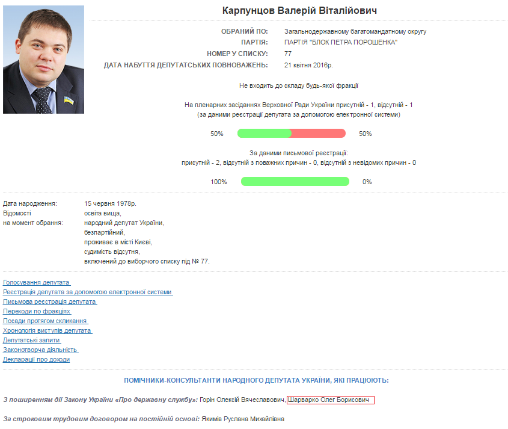Select assistant Шарварко Олег Борисович
Image resolution: width=508 pixels, height=429 pixels.
coord(330,400)
